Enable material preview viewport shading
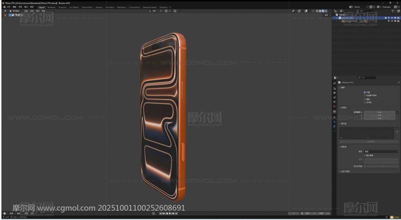 click(323, 11)
